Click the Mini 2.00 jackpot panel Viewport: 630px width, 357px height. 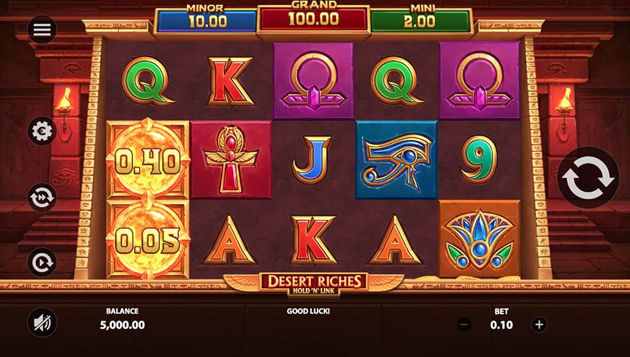coord(420,21)
